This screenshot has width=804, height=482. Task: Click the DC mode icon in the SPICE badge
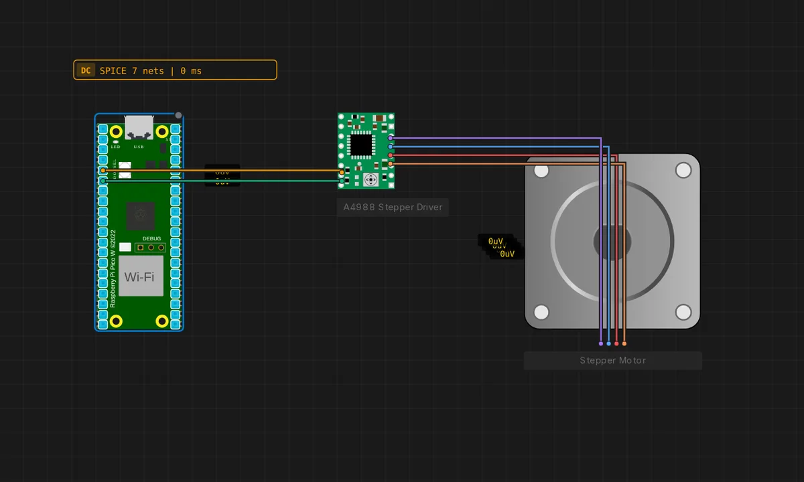[x=86, y=70]
